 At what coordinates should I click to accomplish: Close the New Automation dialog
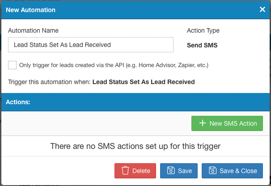coord(263,9)
